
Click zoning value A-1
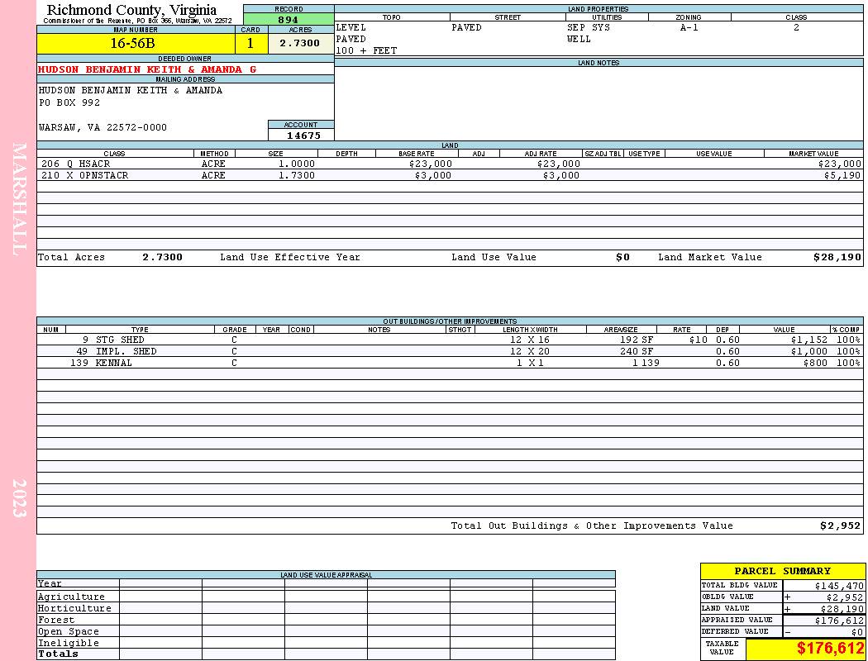[x=689, y=27]
